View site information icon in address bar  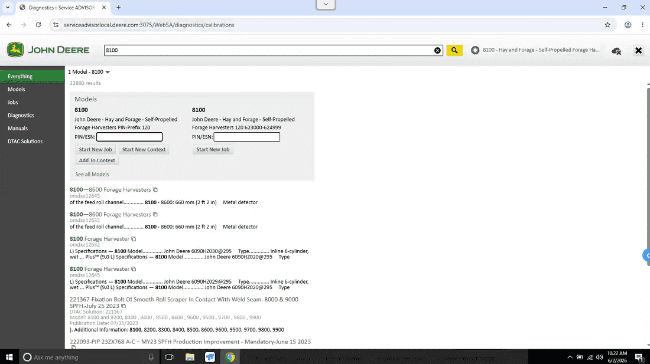coord(56,25)
